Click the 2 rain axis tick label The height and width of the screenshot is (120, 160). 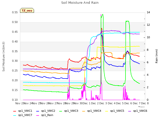(x=147, y=87)
